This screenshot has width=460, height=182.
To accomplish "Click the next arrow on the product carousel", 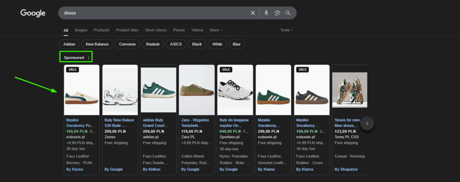I will coord(367,123).
